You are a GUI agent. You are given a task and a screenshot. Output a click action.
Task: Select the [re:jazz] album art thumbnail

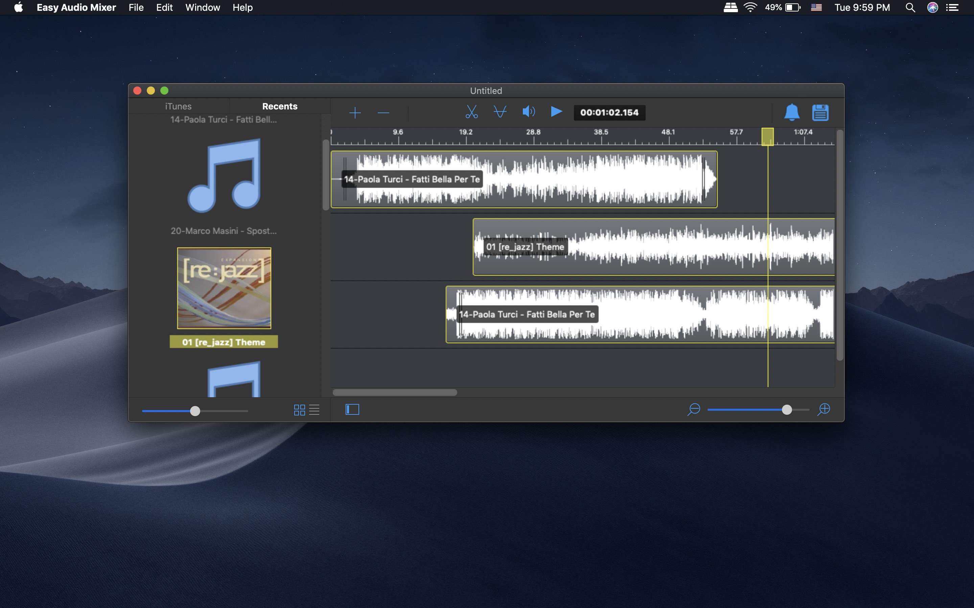click(224, 288)
